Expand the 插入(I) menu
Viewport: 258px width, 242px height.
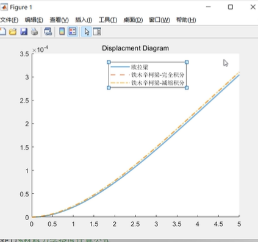click(x=84, y=20)
